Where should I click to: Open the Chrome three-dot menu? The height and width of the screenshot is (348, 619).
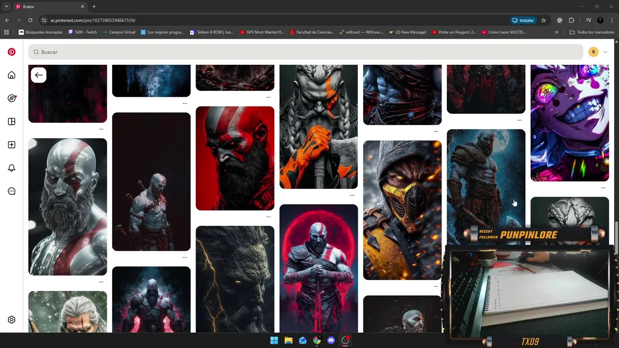612,20
